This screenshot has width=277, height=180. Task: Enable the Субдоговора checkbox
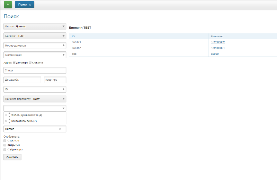pyautogui.click(x=5, y=150)
